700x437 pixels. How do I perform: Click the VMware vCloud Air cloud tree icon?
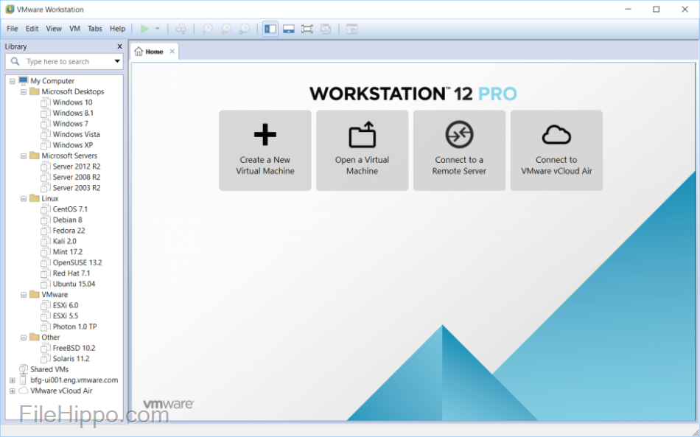tap(24, 391)
